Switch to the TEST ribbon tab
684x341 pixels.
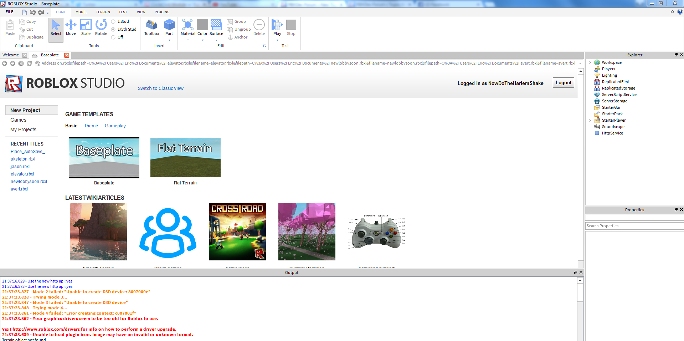pyautogui.click(x=123, y=12)
